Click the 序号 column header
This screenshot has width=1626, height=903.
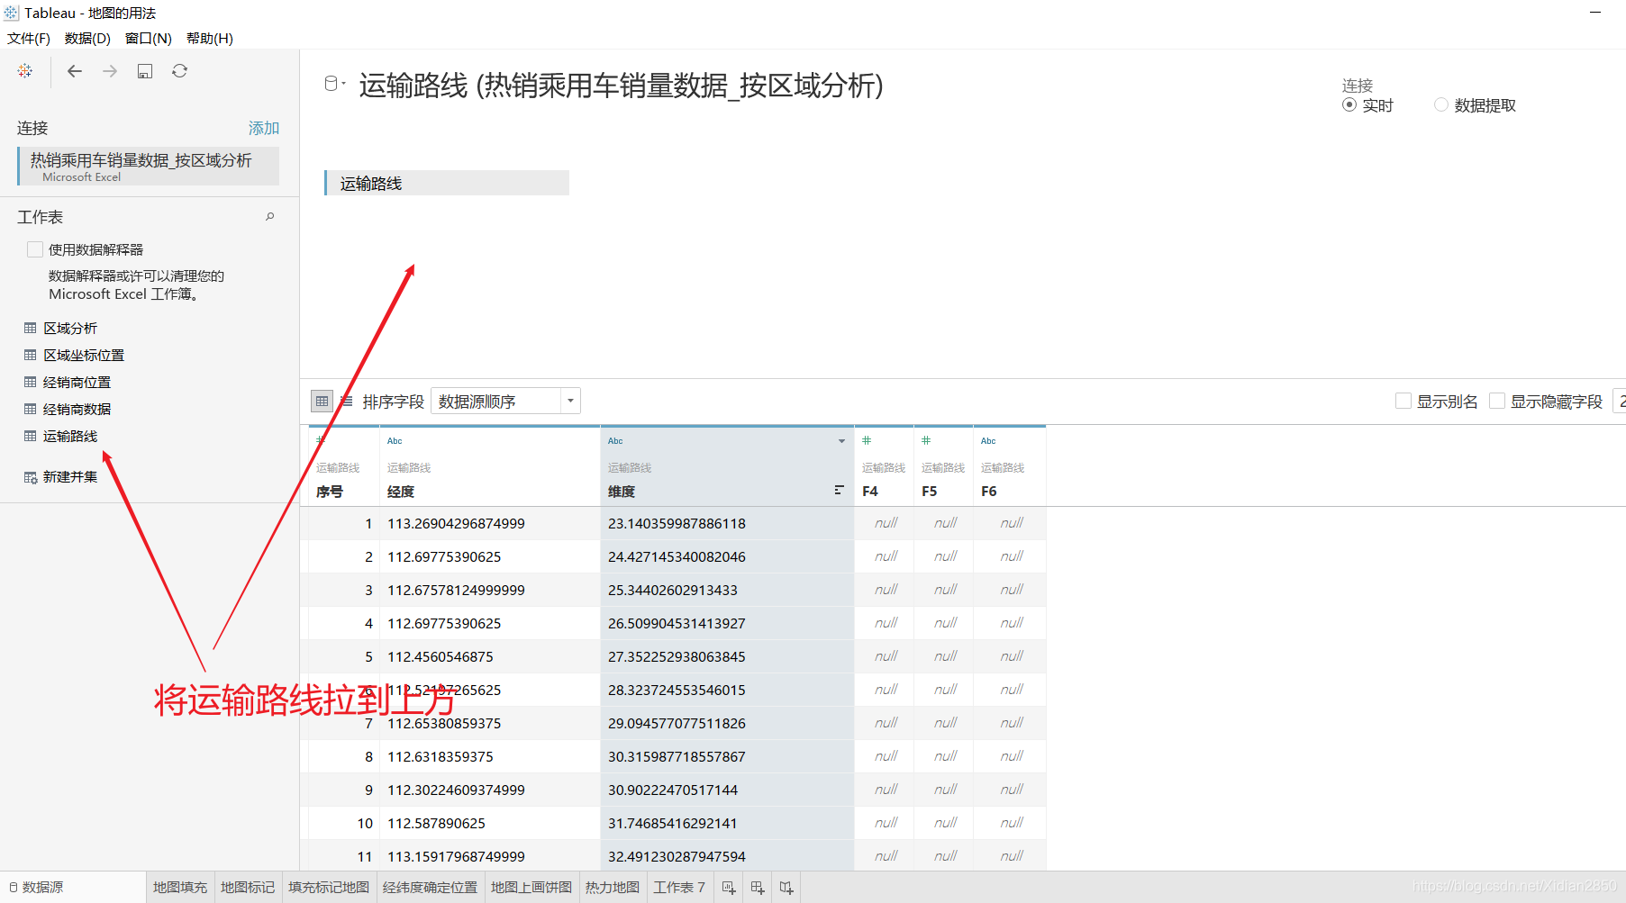point(330,492)
